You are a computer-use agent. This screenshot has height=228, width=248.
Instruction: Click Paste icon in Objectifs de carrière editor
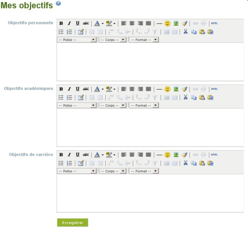pos(202,163)
